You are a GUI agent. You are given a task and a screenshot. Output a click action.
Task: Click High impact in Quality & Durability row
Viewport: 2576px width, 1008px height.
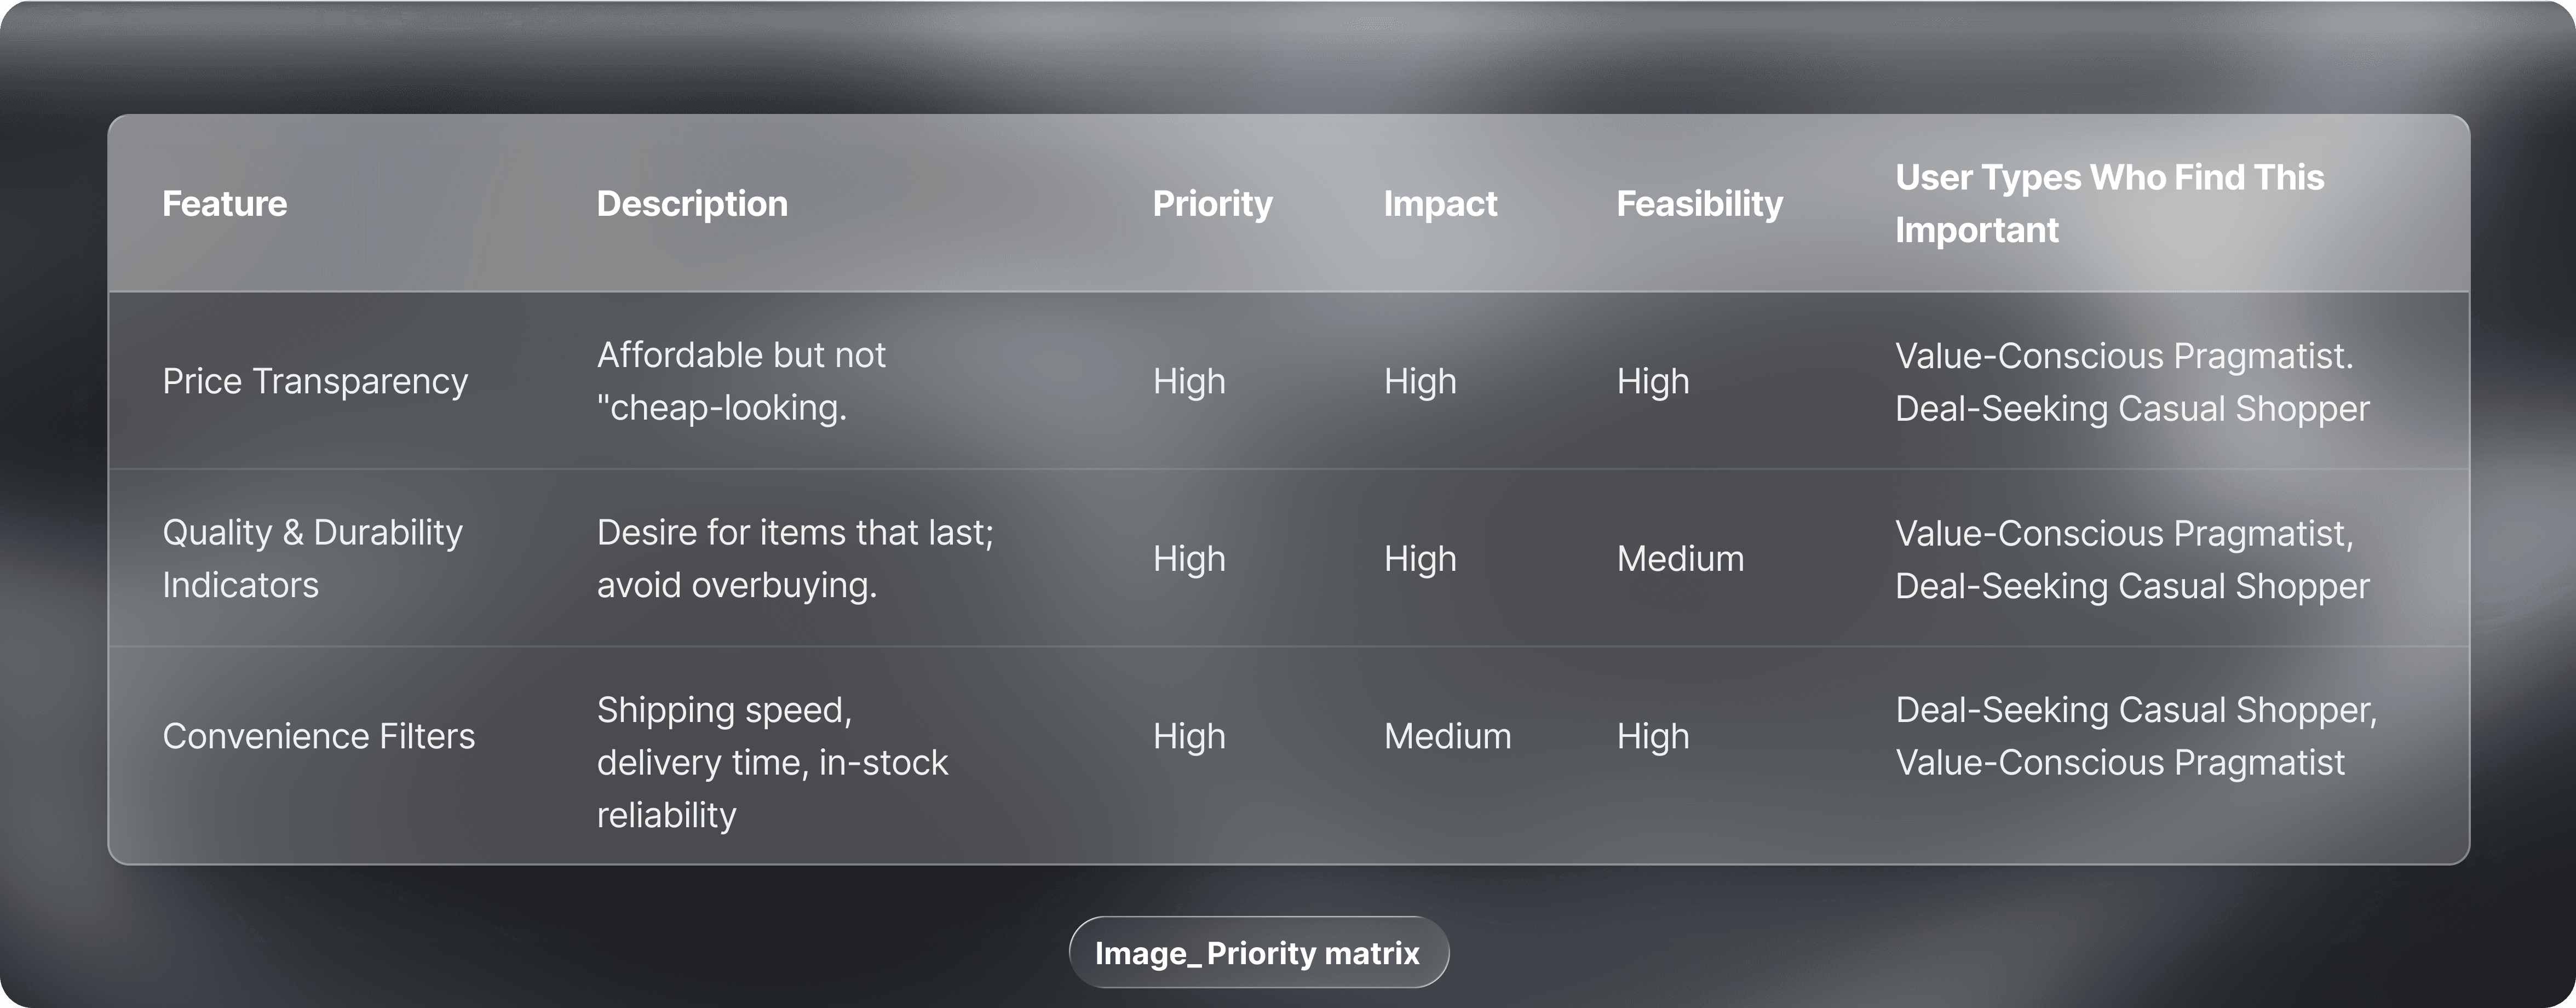(1420, 558)
